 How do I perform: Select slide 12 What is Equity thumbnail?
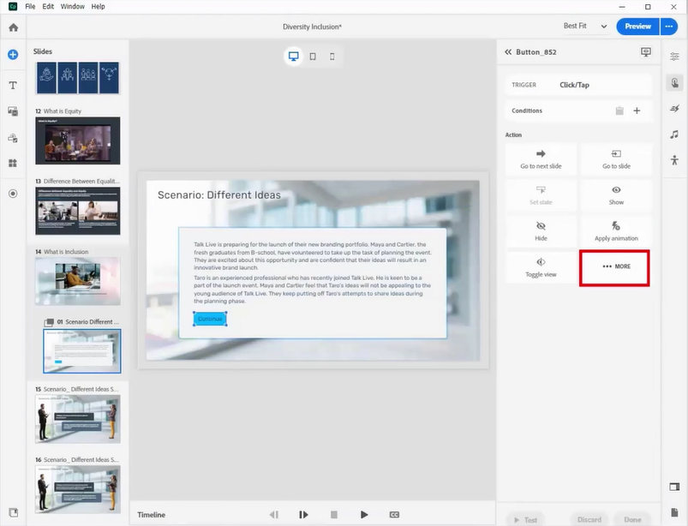coord(78,140)
